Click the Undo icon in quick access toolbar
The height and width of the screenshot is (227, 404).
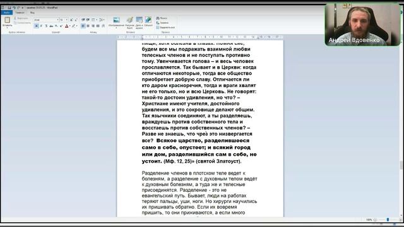tap(14, 8)
